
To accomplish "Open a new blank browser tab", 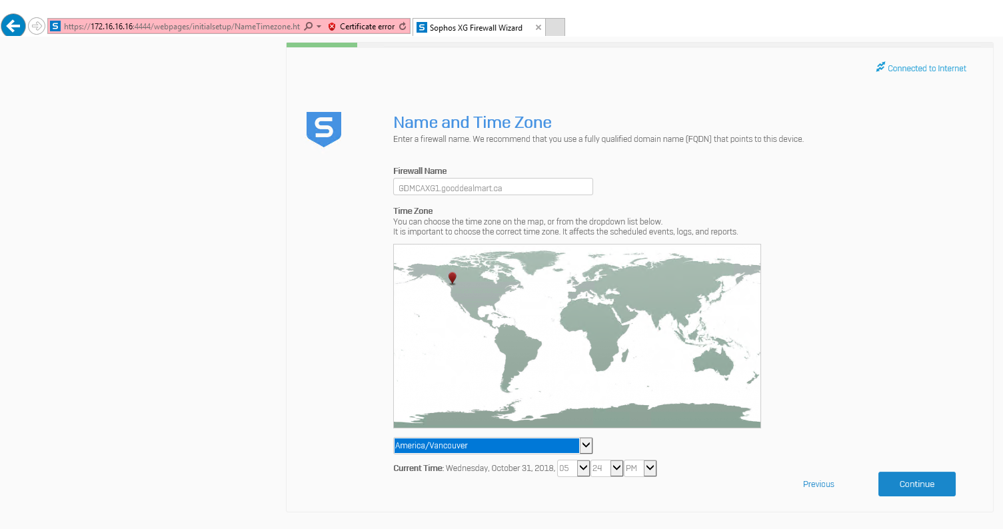I will (555, 27).
